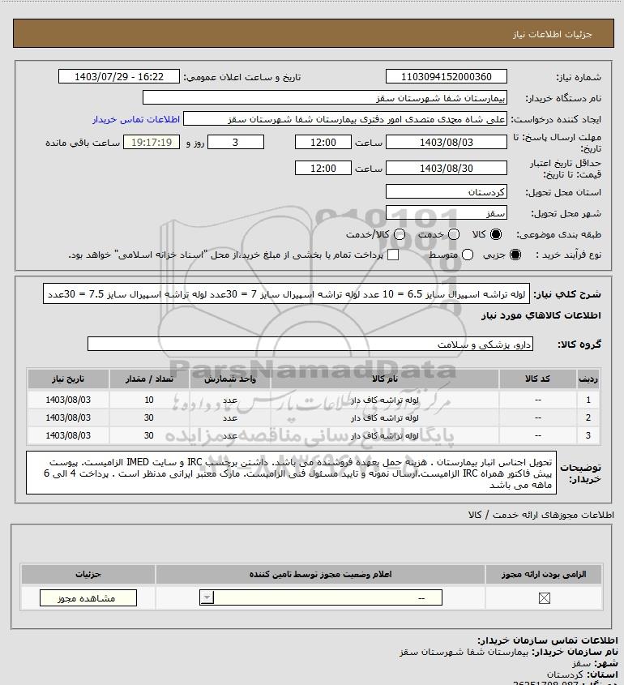Click the گروه کالا field دارو، پزشکی و سلامت
The height and width of the screenshot is (685, 624).
tap(310, 345)
